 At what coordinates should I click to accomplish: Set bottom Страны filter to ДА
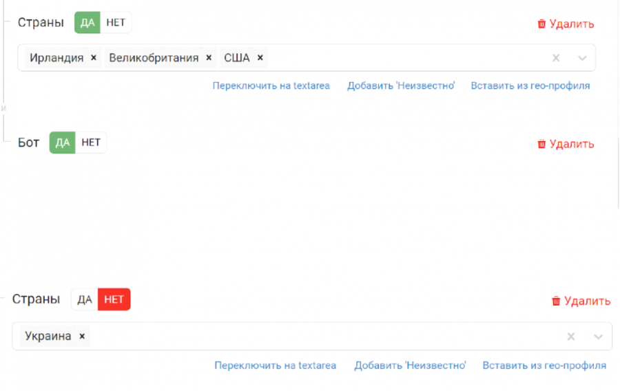[x=85, y=299]
